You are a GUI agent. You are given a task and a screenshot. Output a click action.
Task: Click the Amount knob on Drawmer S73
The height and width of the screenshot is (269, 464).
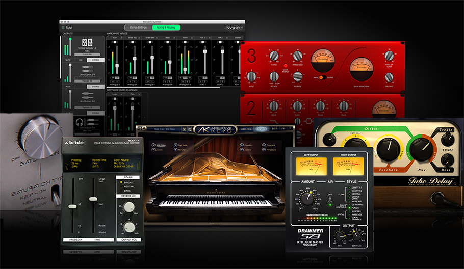click(308, 199)
